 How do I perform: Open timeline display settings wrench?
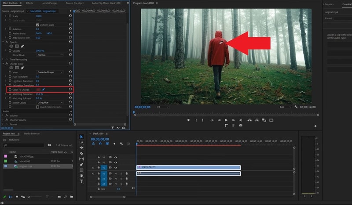(121, 144)
